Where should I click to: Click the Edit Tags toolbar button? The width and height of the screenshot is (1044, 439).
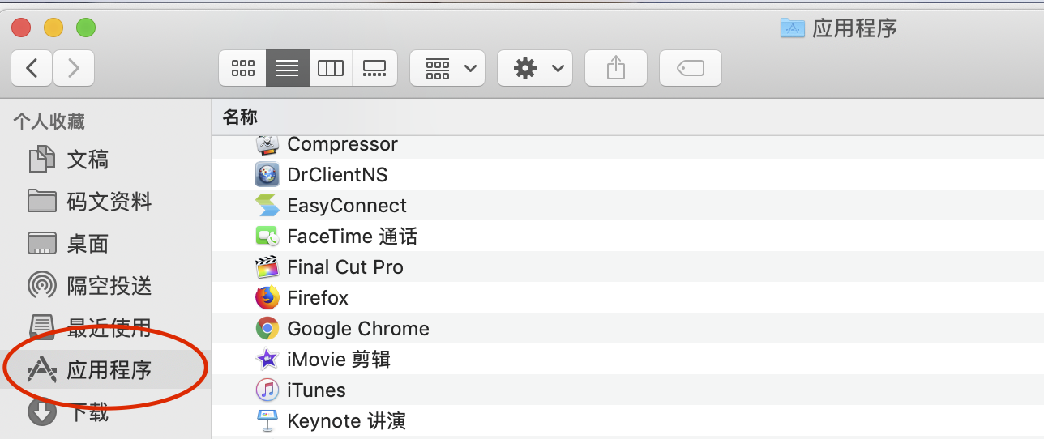pos(691,68)
